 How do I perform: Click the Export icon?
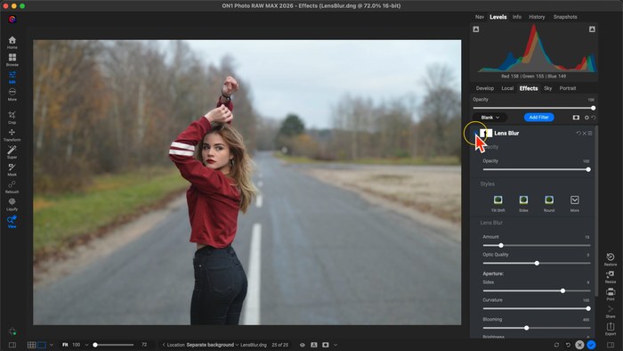611,329
